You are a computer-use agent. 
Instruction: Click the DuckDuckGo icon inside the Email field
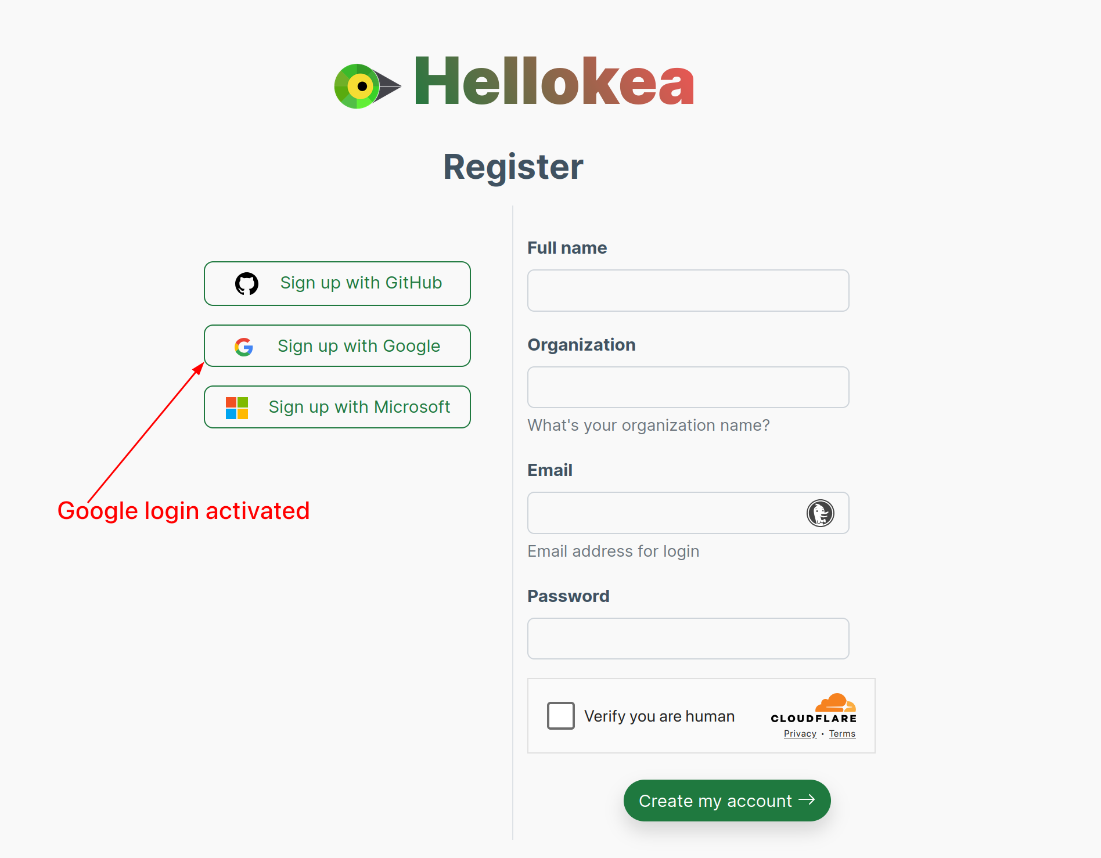coord(820,513)
